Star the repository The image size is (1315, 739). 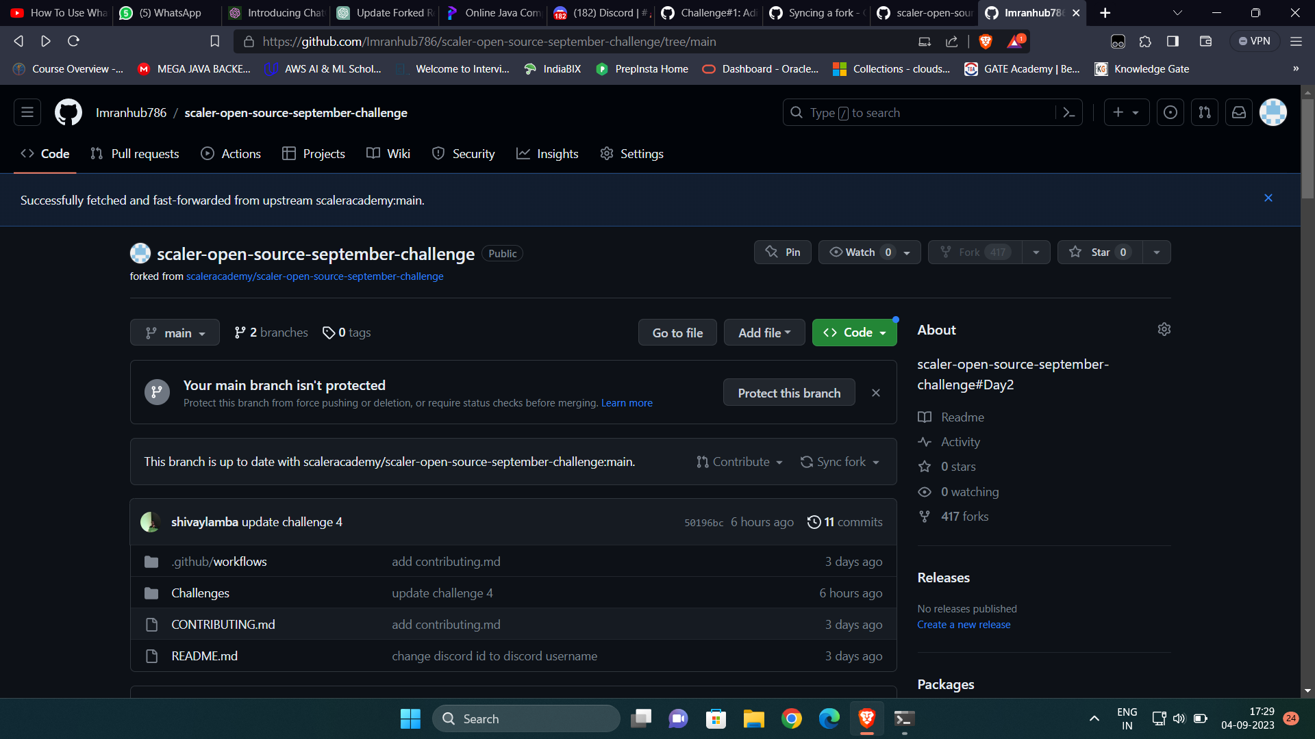[1098, 252]
